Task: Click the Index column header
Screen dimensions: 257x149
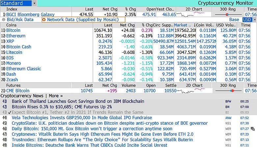Action: (x=12, y=9)
